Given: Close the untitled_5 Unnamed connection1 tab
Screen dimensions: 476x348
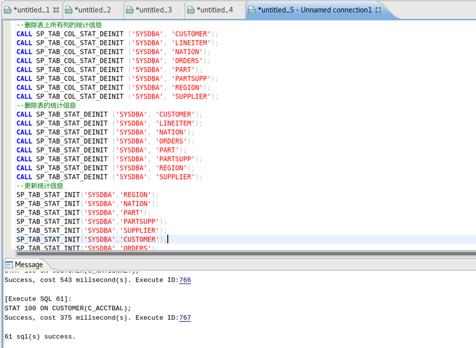Looking at the screenshot, I should tap(378, 10).
